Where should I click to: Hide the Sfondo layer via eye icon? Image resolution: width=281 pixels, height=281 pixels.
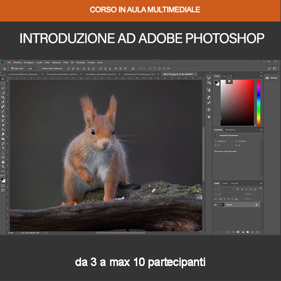tap(215, 205)
